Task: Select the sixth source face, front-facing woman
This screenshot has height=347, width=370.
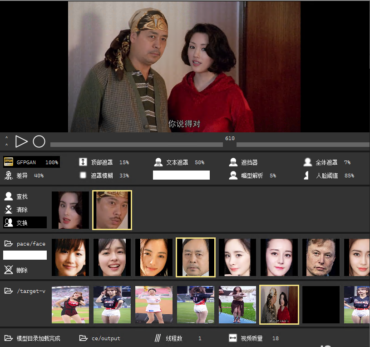Action: [279, 257]
